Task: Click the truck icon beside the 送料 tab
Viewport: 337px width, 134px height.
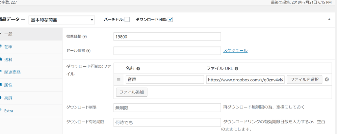Action: [1, 59]
